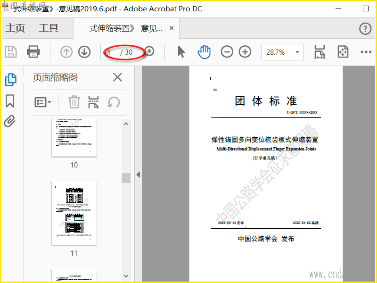Click the fit full page icon

pyautogui.click(x=343, y=52)
